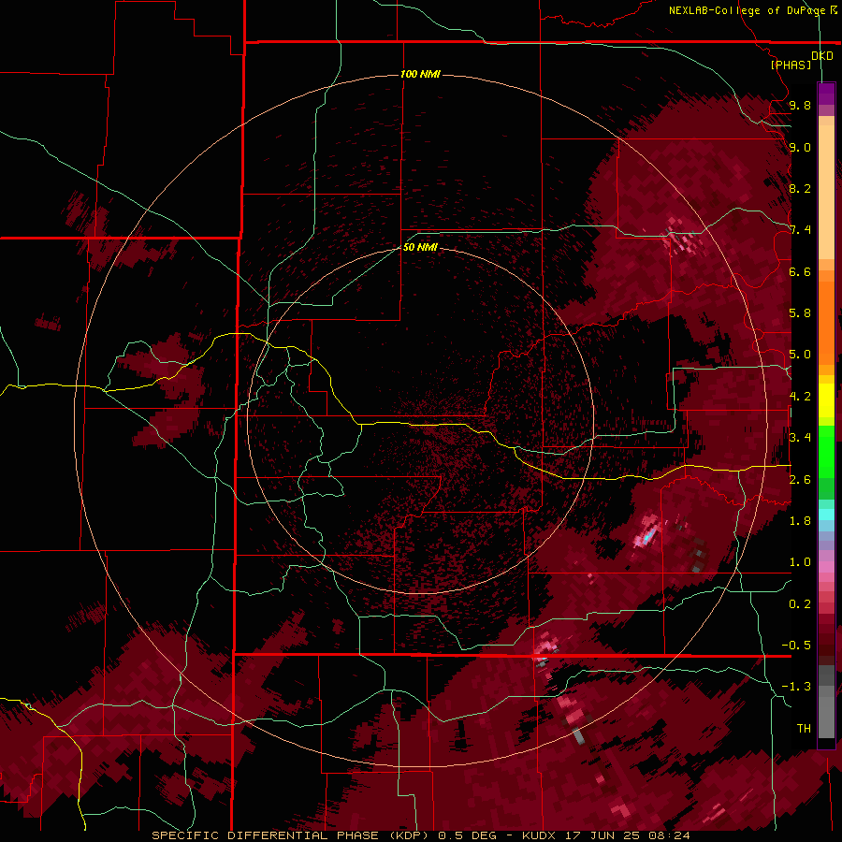The width and height of the screenshot is (842, 842).
Task: Click the 50 NMI range ring label
Action: pyautogui.click(x=420, y=247)
